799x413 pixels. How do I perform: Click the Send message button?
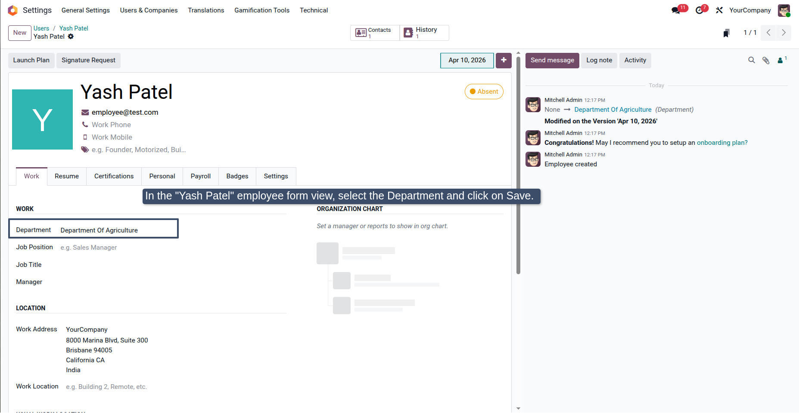[552, 60]
